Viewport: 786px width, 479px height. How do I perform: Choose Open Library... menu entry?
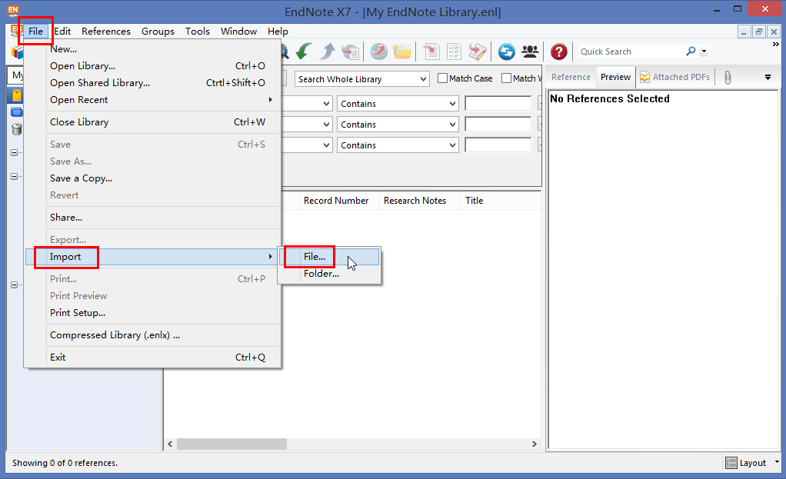[x=152, y=65]
